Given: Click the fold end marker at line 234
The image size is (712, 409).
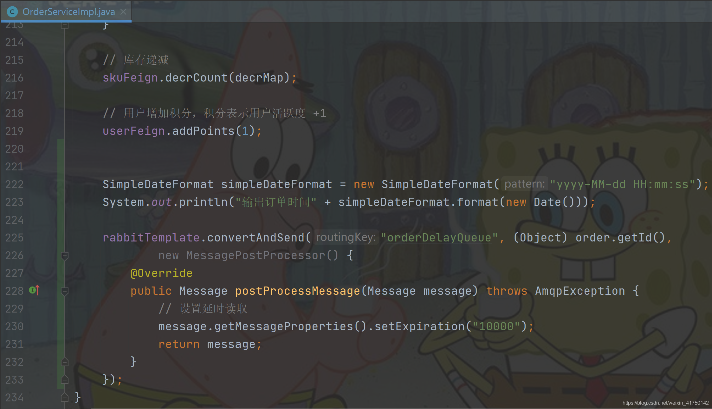Looking at the screenshot, I should tap(65, 397).
